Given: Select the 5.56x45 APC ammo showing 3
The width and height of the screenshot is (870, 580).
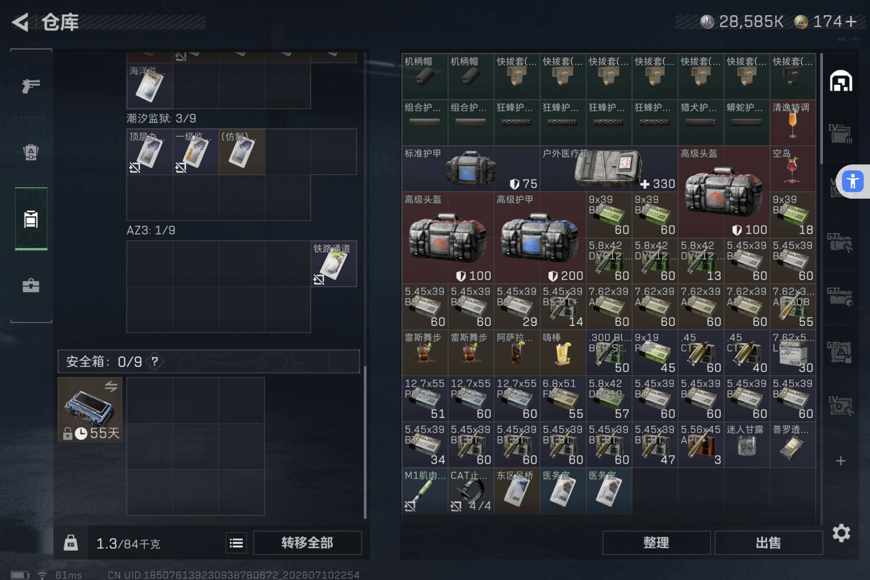Looking at the screenshot, I should coord(701,445).
